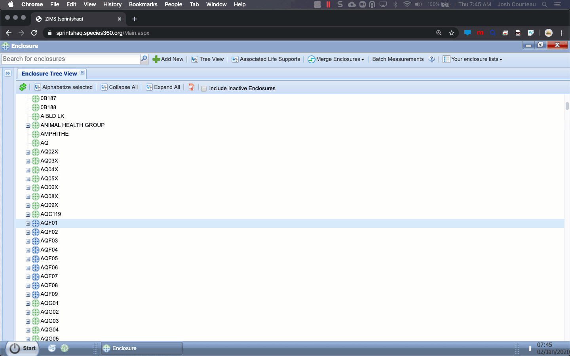Click the enclosure icon next to AQG01
Viewport: 570px width, 356px height.
[36, 303]
